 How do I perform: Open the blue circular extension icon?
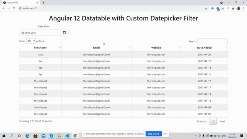coord(213,8)
